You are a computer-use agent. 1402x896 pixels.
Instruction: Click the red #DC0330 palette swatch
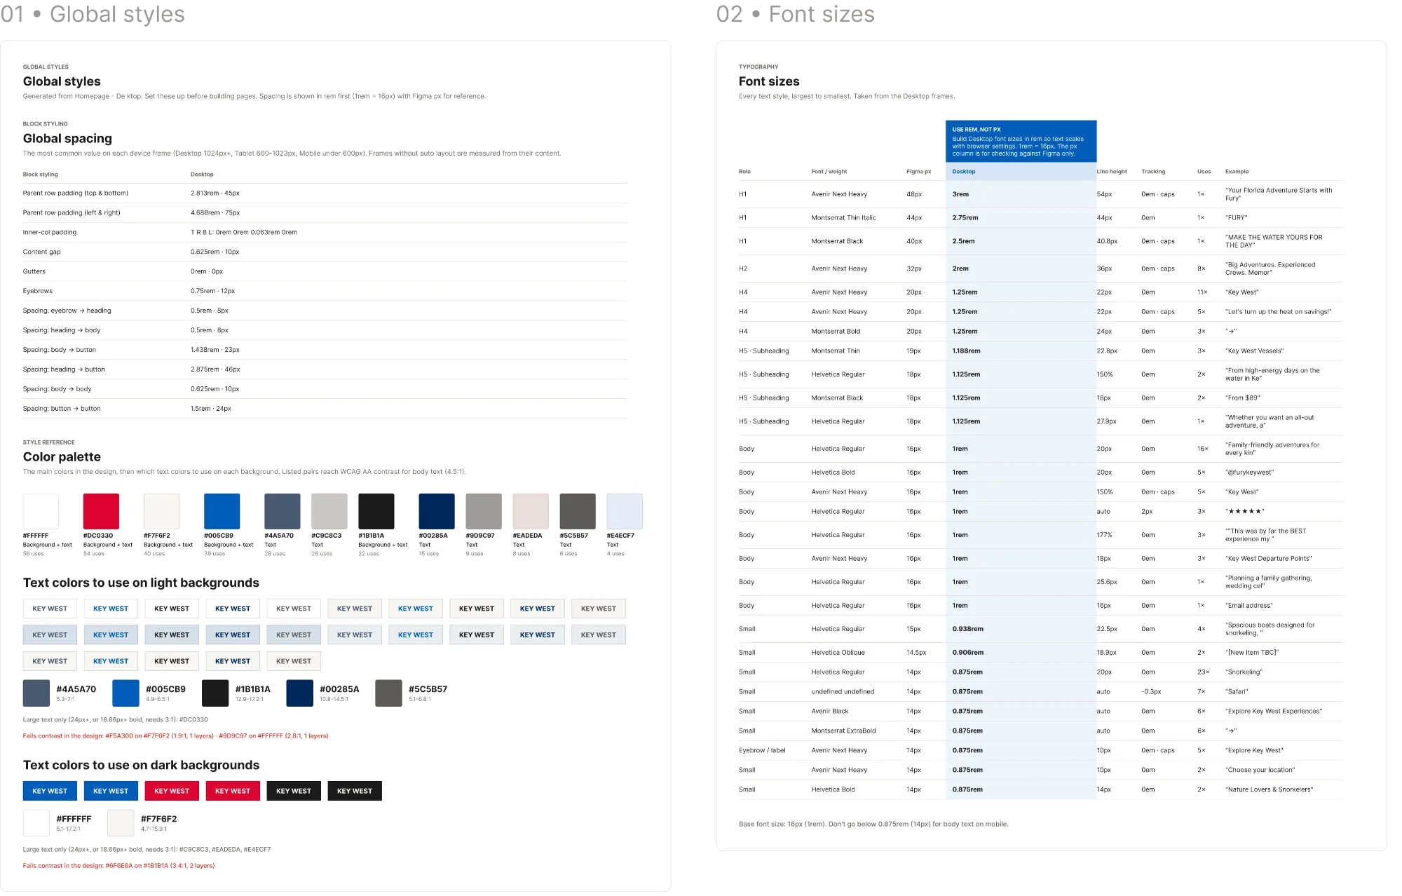coord(101,511)
